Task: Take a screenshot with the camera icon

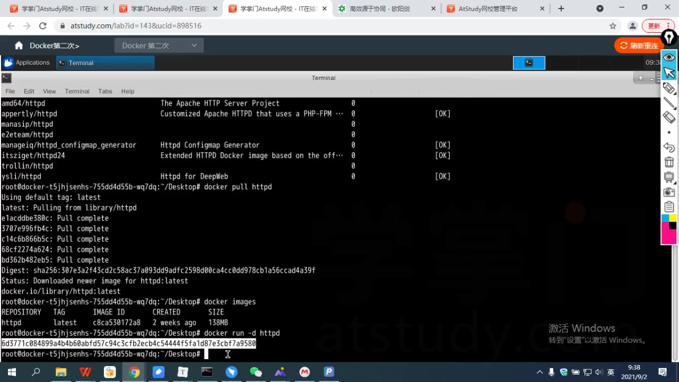Action: (669, 192)
